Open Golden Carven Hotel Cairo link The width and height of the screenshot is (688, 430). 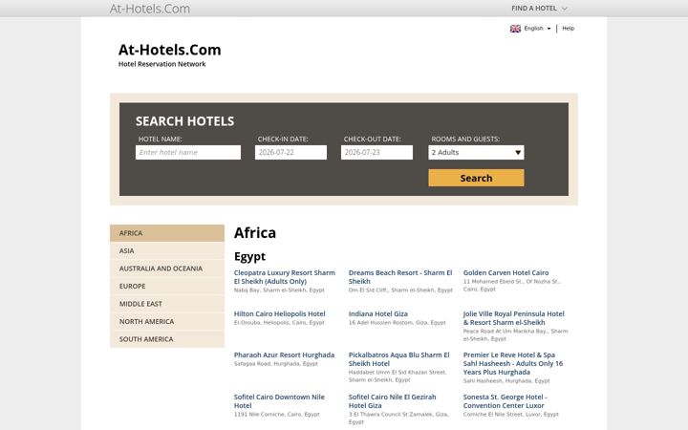point(505,273)
